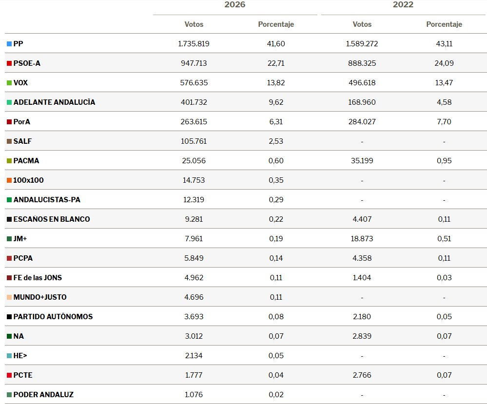Click the red PSOE-A color square

(9, 64)
